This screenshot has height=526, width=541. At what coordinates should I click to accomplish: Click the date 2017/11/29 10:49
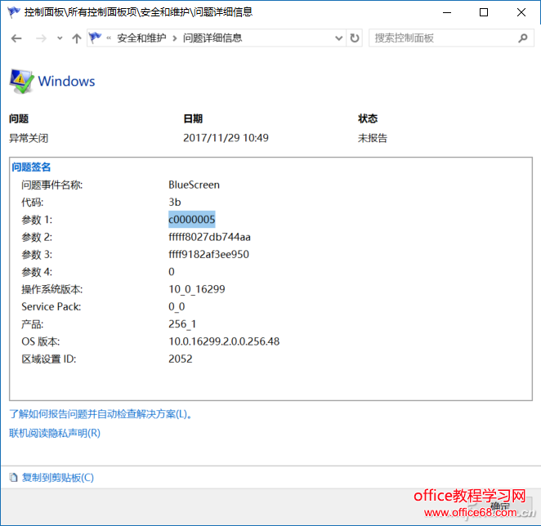[226, 138]
